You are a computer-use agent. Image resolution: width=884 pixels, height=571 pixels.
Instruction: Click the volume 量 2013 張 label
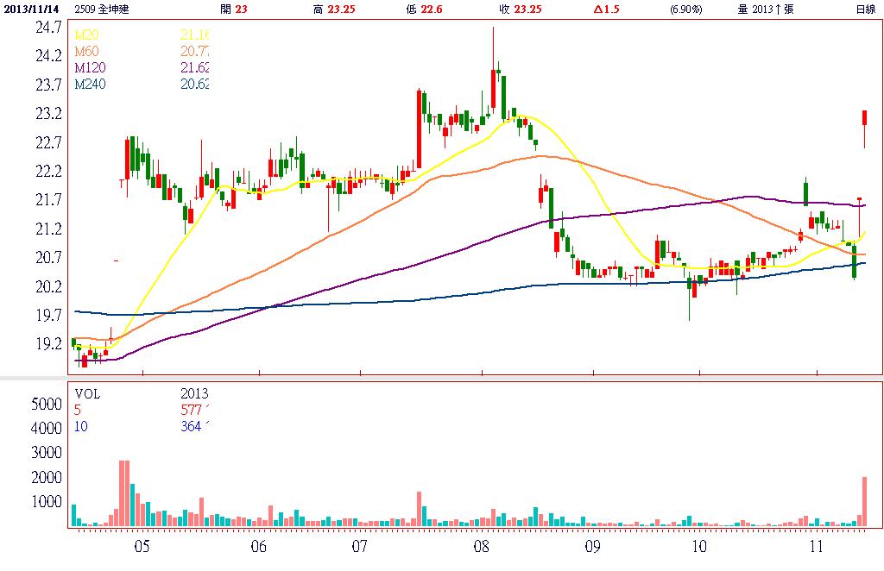[x=766, y=9]
